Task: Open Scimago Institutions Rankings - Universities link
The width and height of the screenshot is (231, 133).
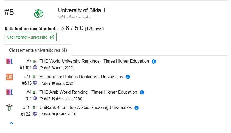Action: point(81,77)
